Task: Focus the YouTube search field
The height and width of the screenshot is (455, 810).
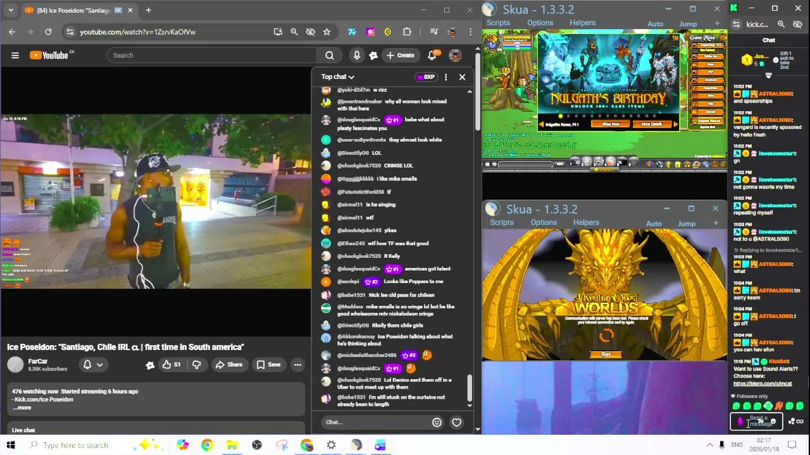Action: point(211,55)
